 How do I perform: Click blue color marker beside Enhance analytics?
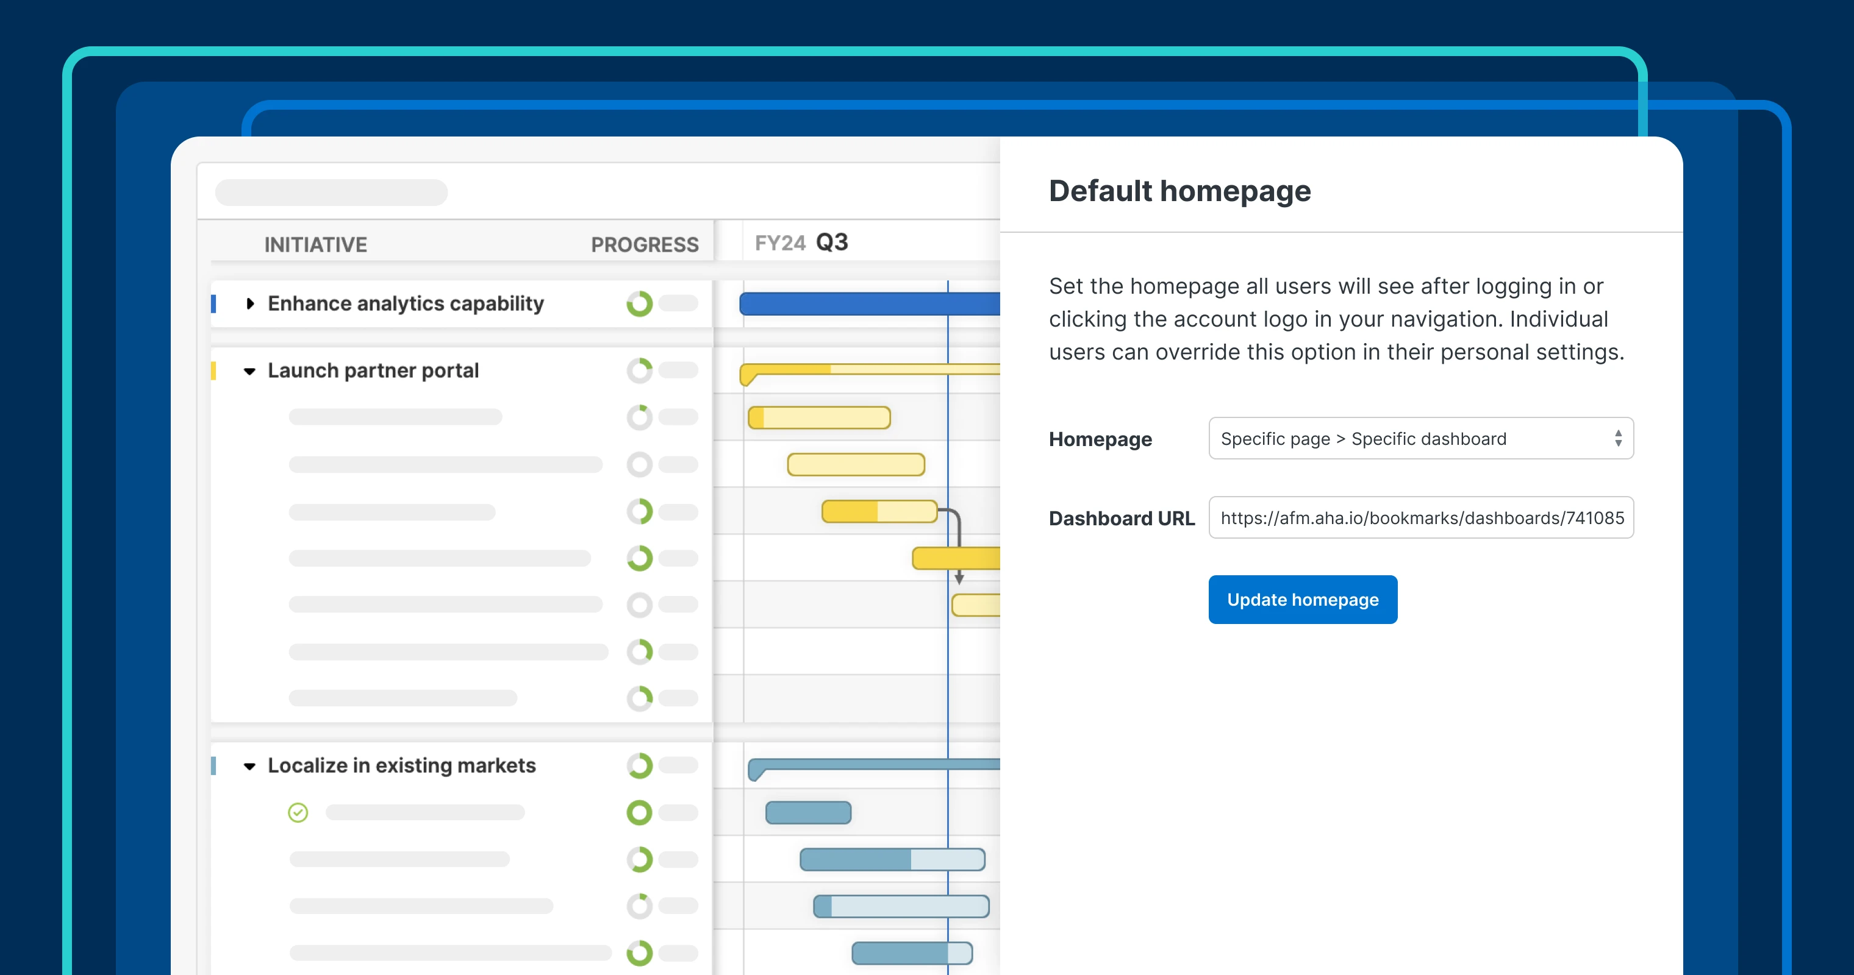pyautogui.click(x=213, y=303)
